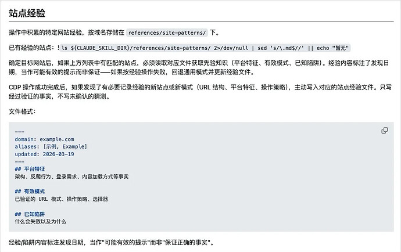The width and height of the screenshot is (401, 252).
Task: Click the line 已验证的 URL 模式、操作策略、选择器
Action: tap(62, 199)
